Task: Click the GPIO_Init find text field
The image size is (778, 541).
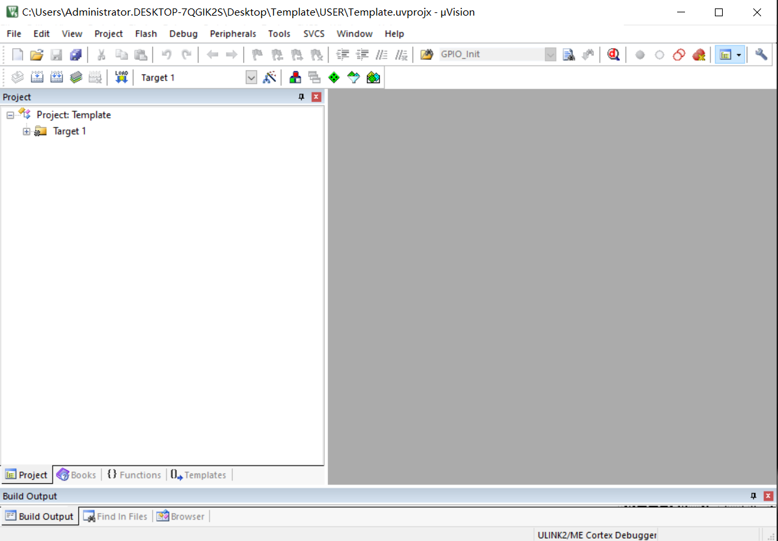Action: click(492, 55)
